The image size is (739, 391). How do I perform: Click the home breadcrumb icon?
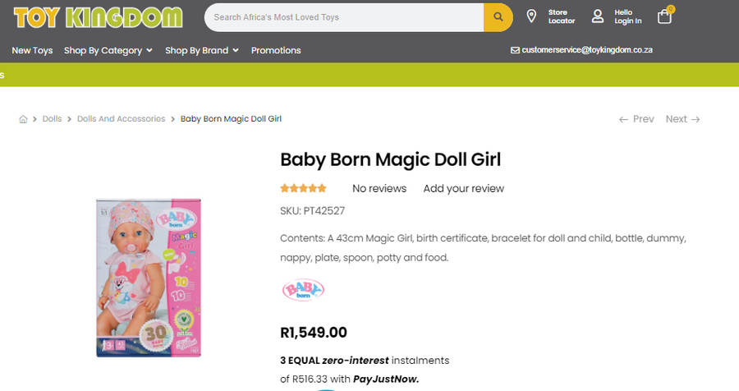coord(24,119)
